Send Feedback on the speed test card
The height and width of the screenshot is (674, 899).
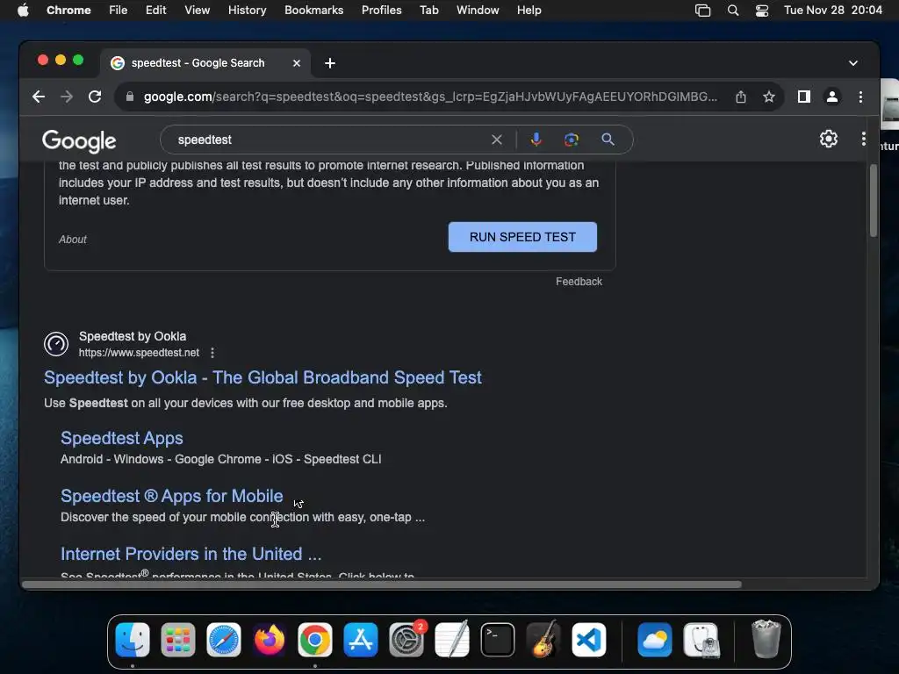(579, 282)
